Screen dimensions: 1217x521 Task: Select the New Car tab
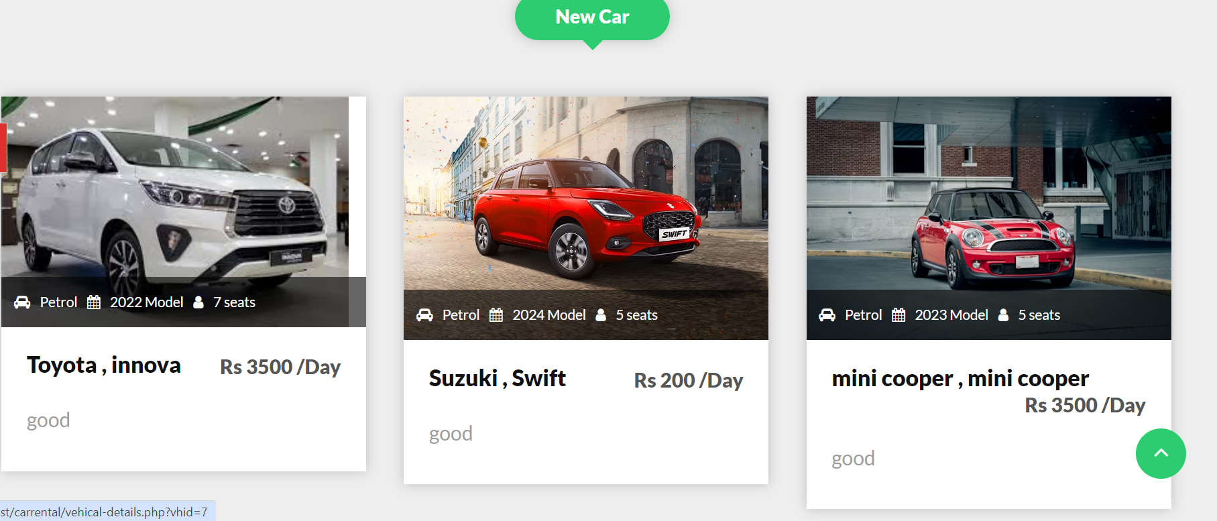(x=592, y=17)
